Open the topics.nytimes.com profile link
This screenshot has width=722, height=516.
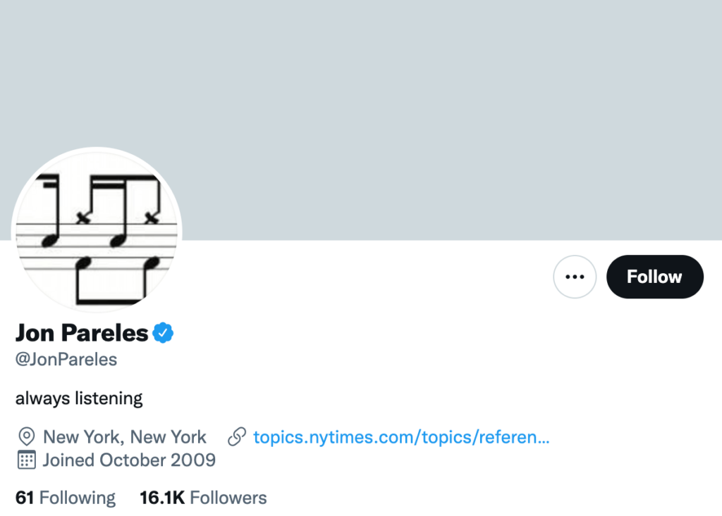400,437
